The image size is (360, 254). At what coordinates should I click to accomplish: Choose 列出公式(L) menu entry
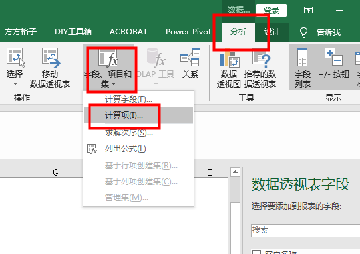pyautogui.click(x=138, y=149)
